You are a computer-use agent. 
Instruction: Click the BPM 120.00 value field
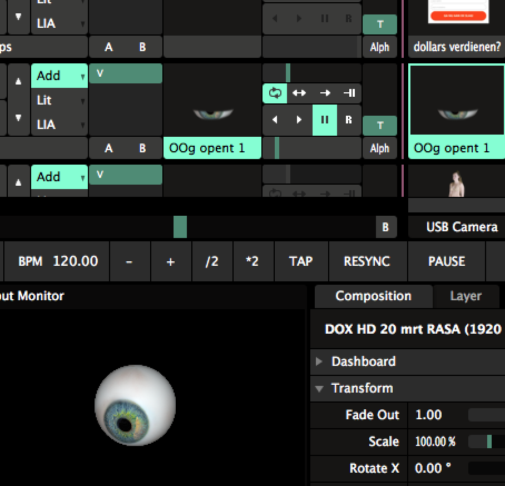[75, 261]
